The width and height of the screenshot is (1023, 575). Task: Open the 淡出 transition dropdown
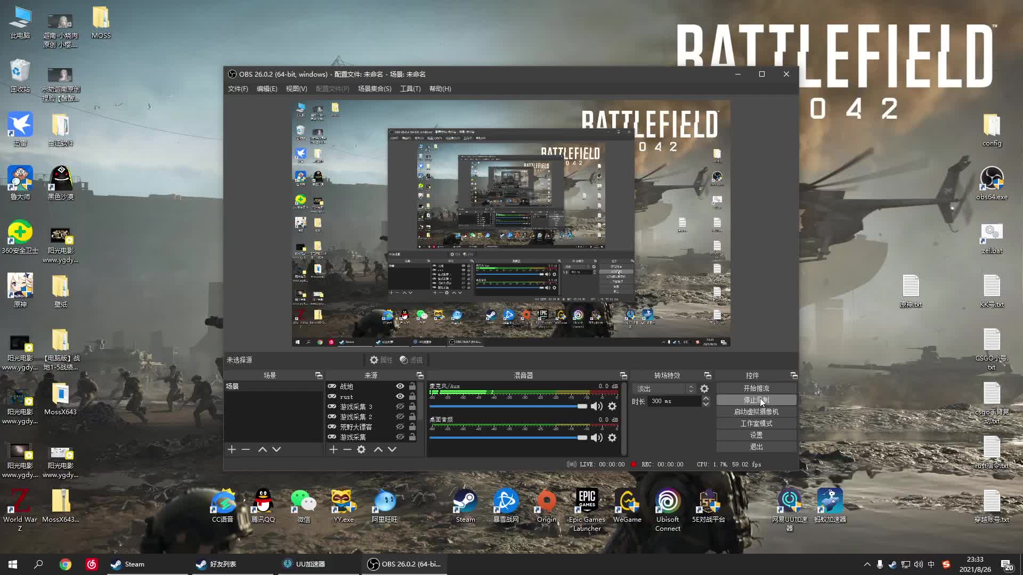coord(664,389)
